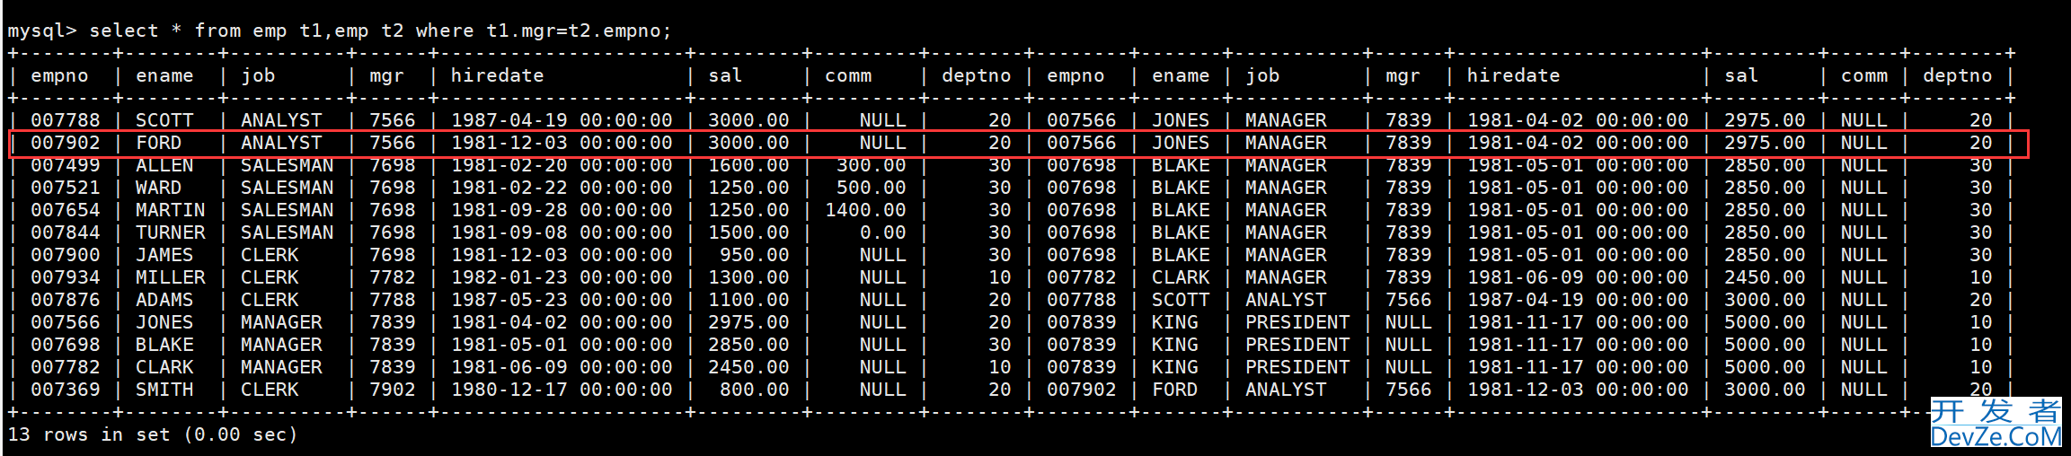Click hiredate 1981-02-22 00:00:00
Image resolution: width=2071 pixels, height=456 pixels.
tap(562, 188)
